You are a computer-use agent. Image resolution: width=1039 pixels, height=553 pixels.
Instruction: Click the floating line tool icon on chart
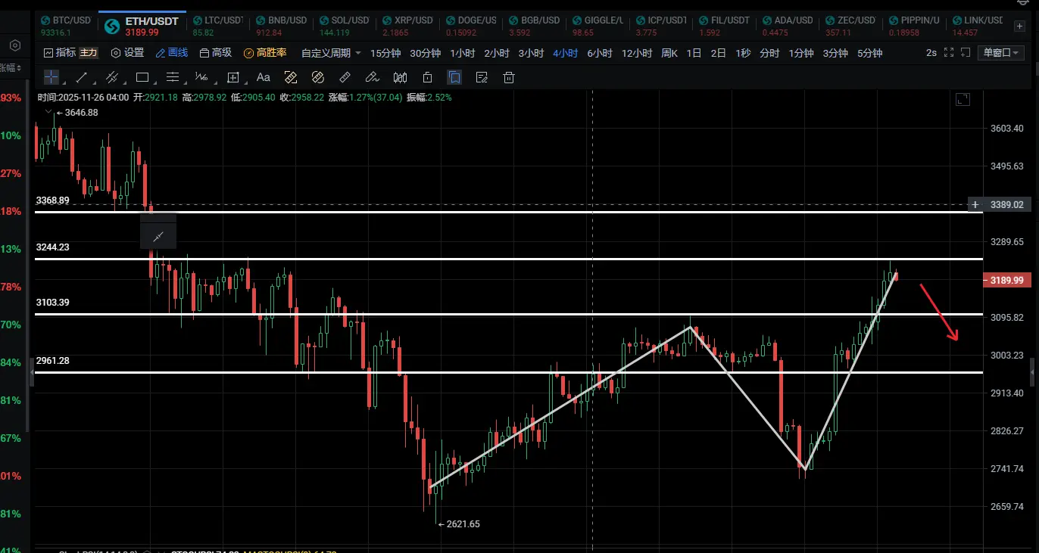[158, 237]
